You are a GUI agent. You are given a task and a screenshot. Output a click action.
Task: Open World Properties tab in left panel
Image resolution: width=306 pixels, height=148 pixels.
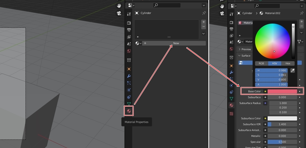129,51
